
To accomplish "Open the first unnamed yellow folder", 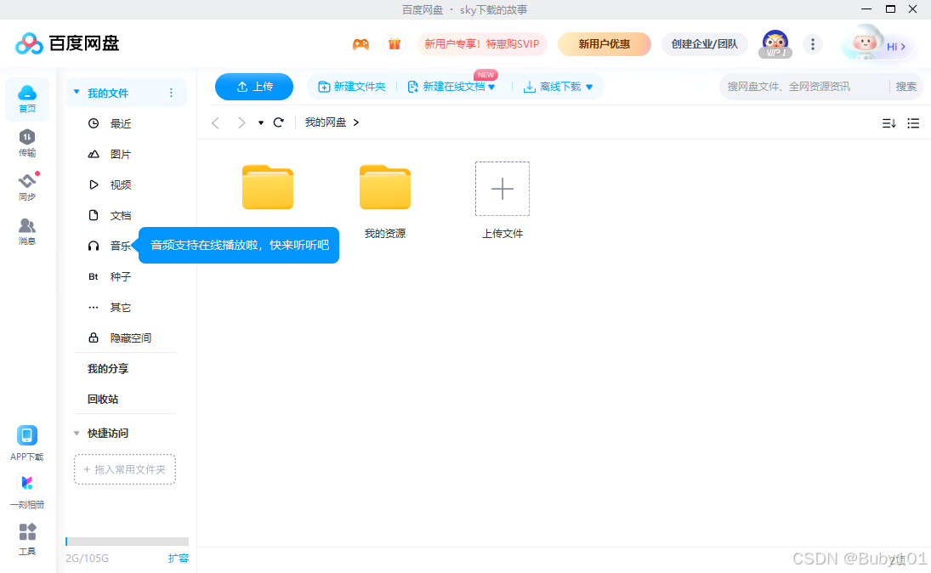I will tap(268, 188).
